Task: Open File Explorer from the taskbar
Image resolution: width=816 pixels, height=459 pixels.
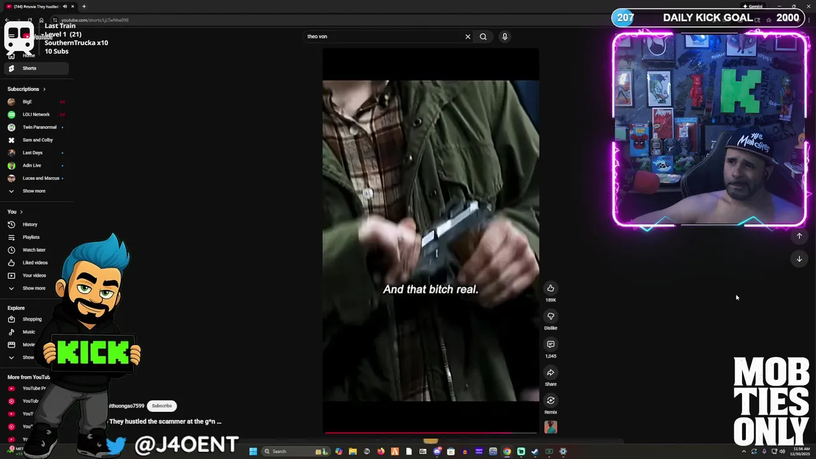Action: tap(353, 451)
